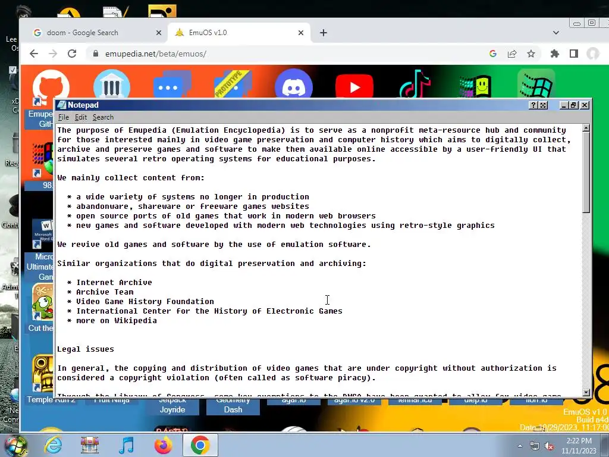609x457 pixels.
Task: Open the Edit menu in Notepad
Action: [81, 117]
